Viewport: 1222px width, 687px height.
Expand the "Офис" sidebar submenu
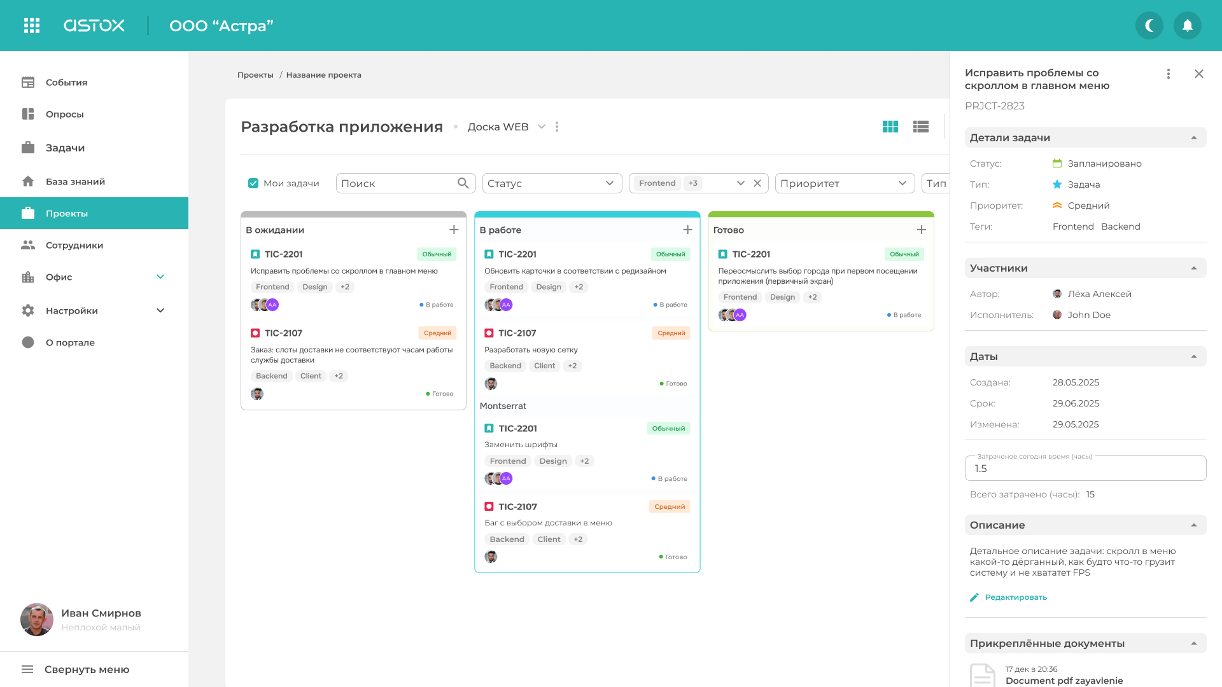click(x=160, y=277)
